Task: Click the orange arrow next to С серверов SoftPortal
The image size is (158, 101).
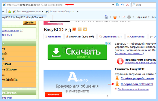Action: [x=117, y=84]
